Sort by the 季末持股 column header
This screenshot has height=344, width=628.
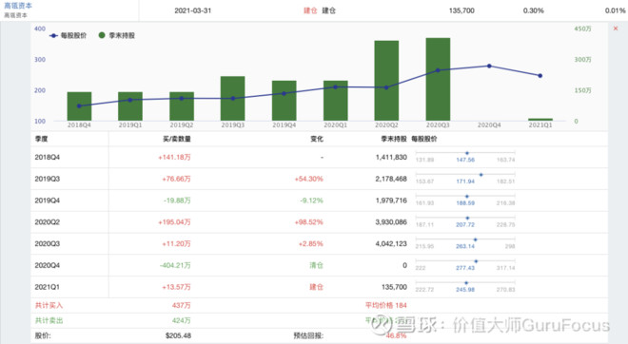394,139
